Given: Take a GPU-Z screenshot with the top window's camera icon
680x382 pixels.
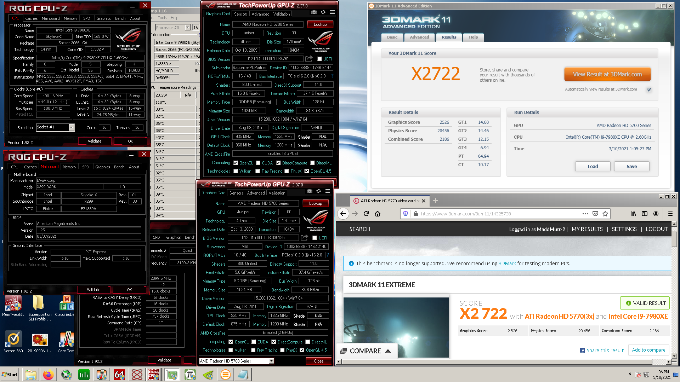Looking at the screenshot, I should tap(314, 12).
